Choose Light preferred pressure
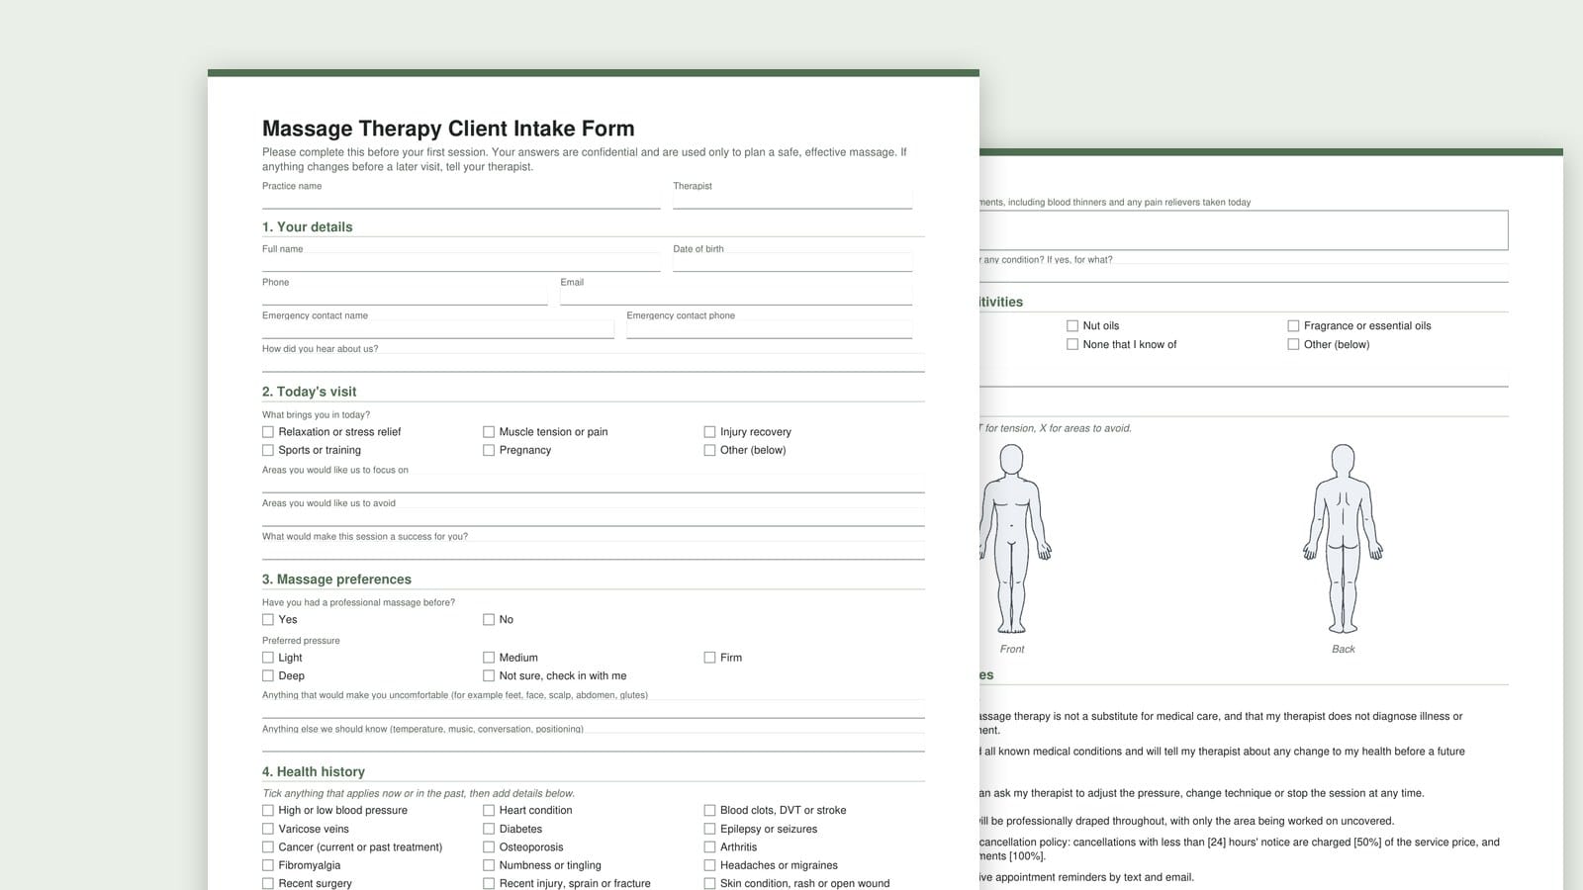This screenshot has height=890, width=1583. coord(268,658)
